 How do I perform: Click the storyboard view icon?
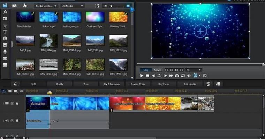(x=10, y=91)
